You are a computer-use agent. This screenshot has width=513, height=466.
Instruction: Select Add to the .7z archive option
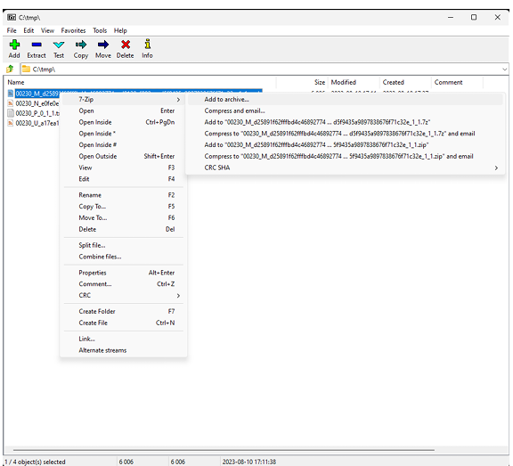pos(346,122)
